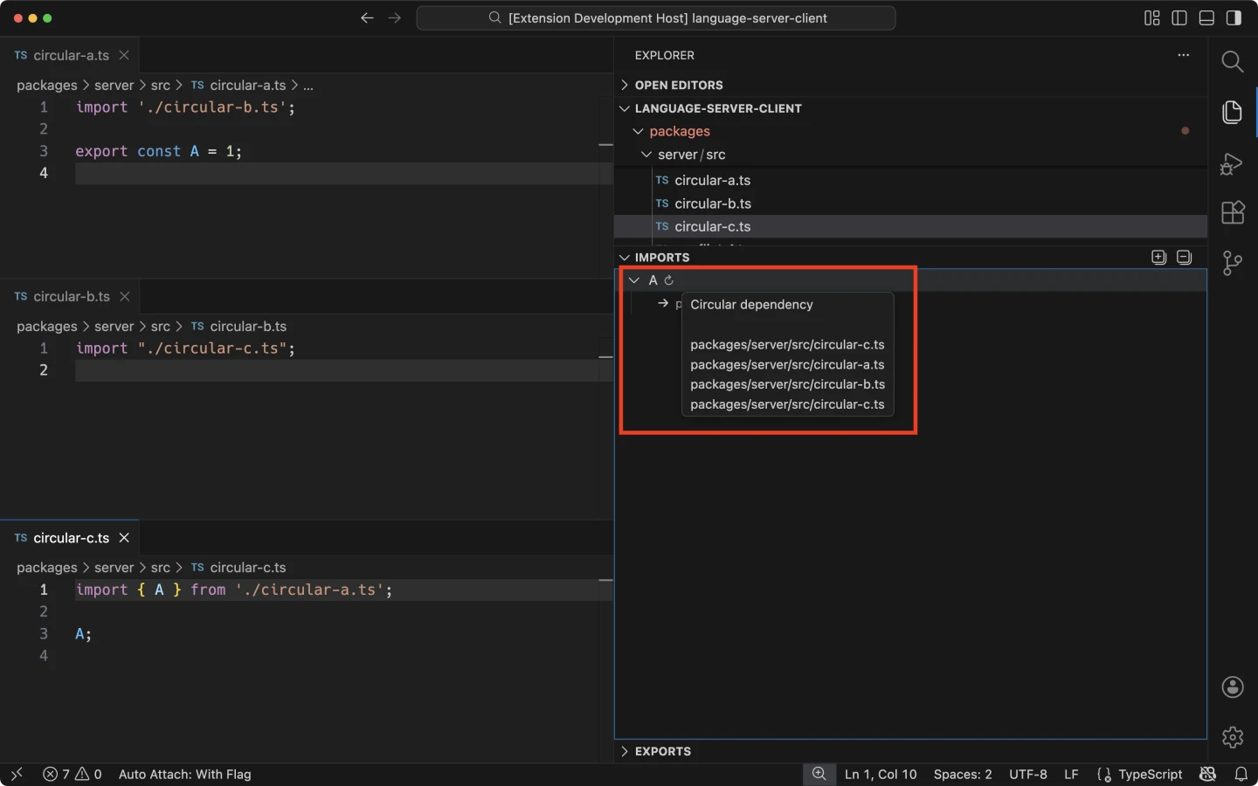This screenshot has height=786, width=1258.
Task: Open the Manage settings gear
Action: point(1232,737)
